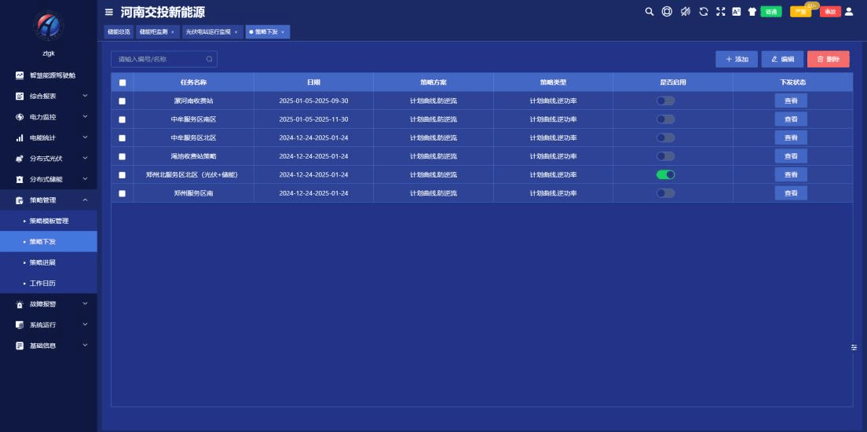The width and height of the screenshot is (867, 432).
Task: Open the search magnifier in top bar
Action: click(x=649, y=11)
